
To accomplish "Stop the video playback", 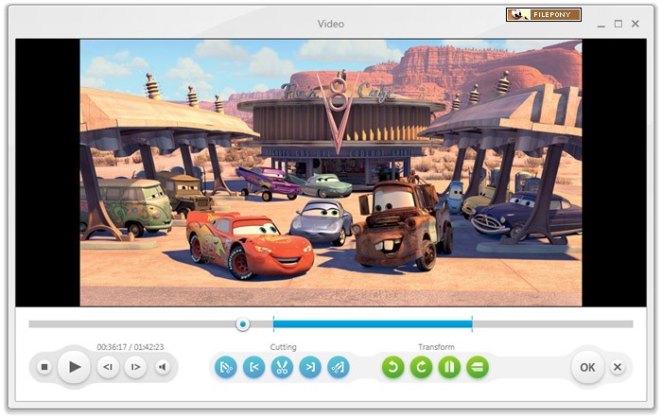I will coord(44,367).
